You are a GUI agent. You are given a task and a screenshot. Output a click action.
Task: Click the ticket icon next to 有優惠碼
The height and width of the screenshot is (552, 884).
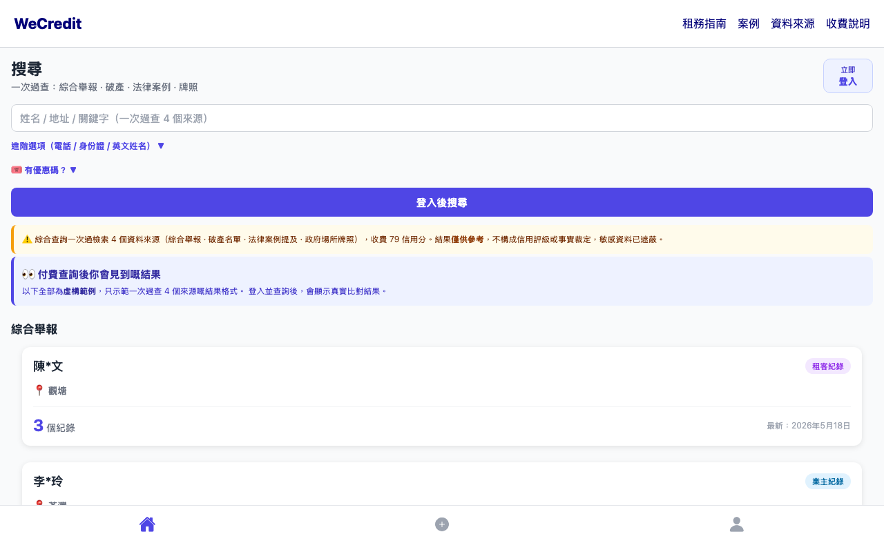point(17,170)
